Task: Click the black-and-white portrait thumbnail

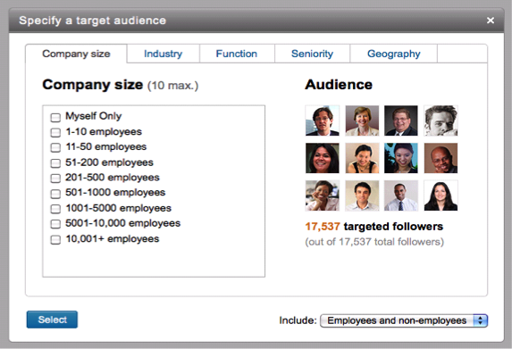Action: 441,120
